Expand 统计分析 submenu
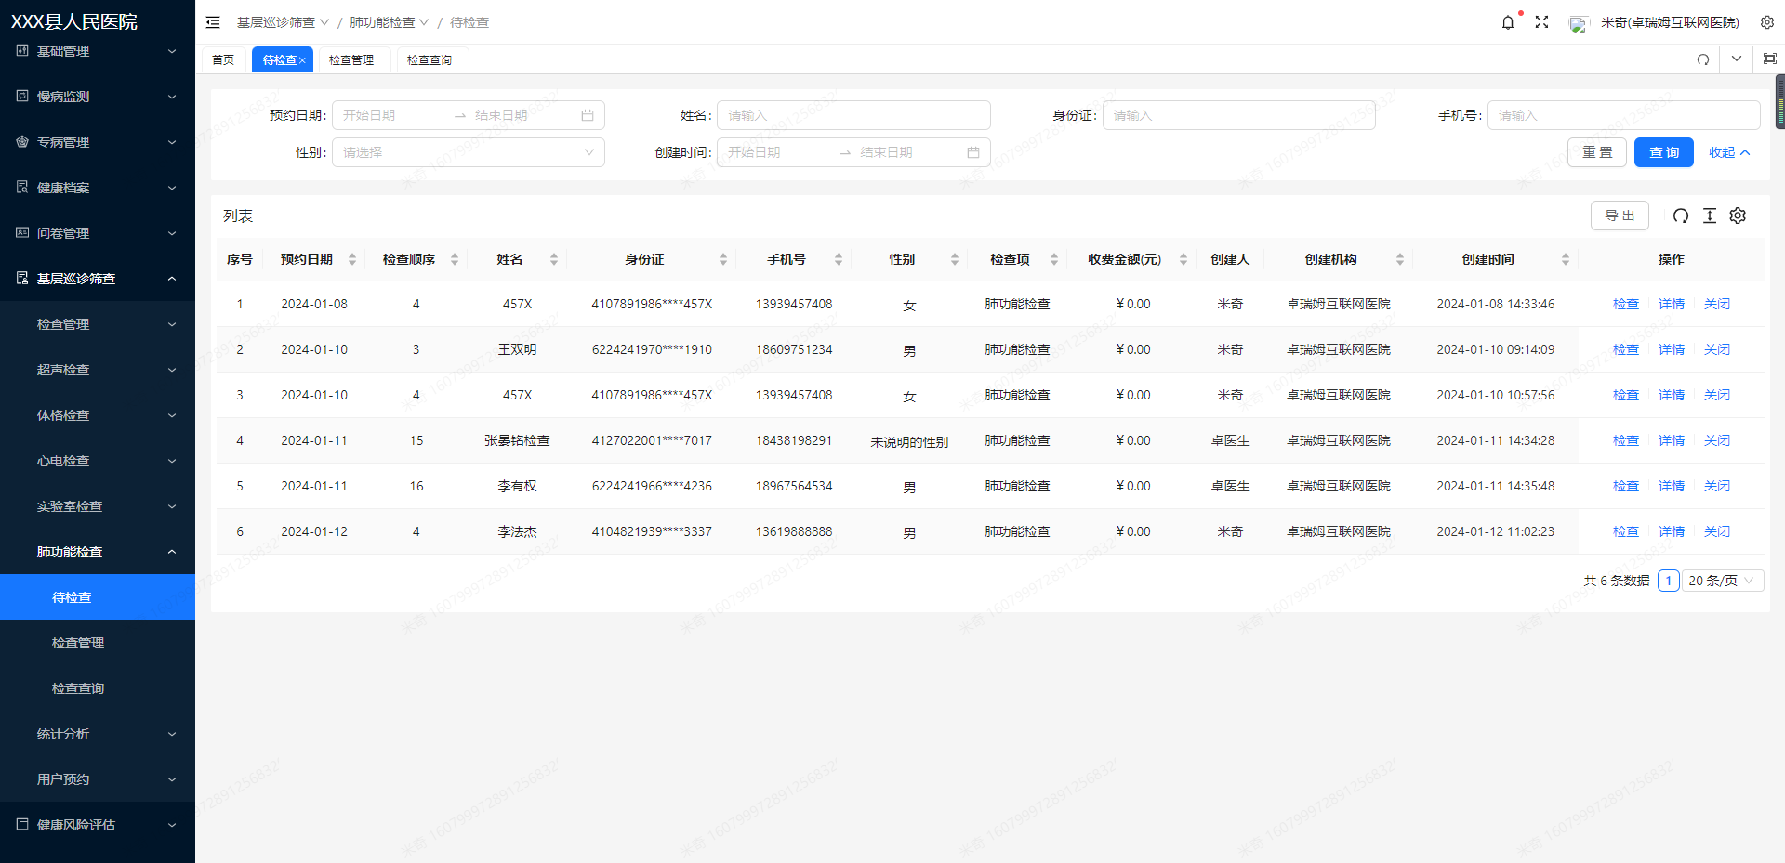This screenshot has width=1785, height=863. click(x=98, y=733)
